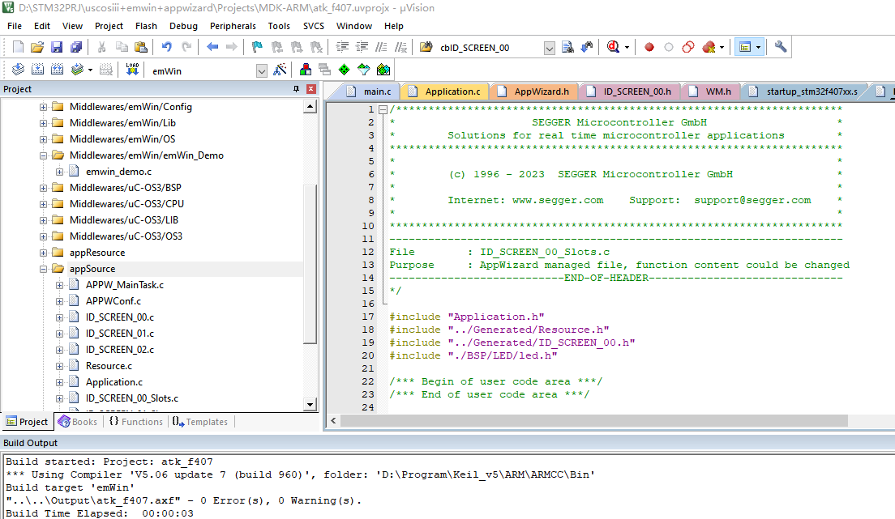Open the Flash menu
The width and height of the screenshot is (895, 519).
point(146,26)
